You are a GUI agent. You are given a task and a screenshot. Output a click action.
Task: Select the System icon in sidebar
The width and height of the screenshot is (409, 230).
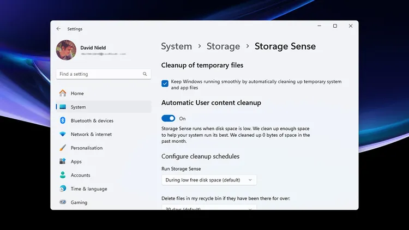click(x=63, y=107)
